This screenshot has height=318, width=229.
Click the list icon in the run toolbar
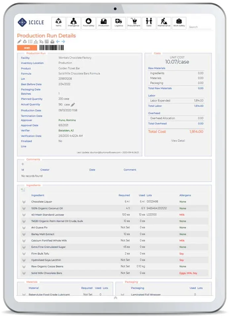pos(30,42)
